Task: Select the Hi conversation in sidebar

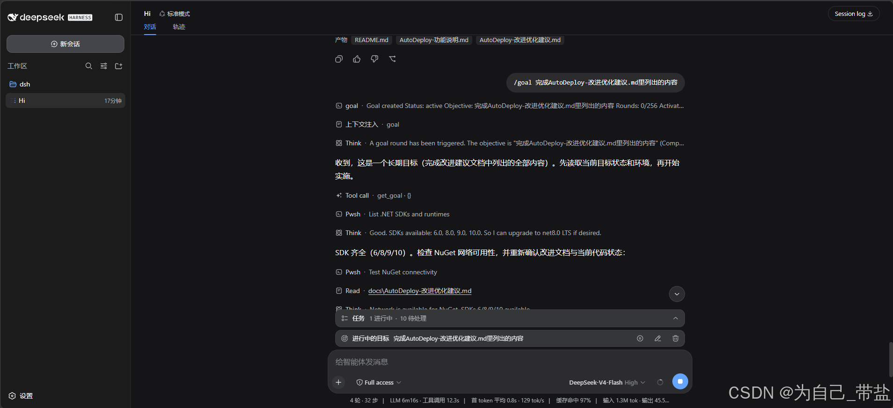Action: pos(65,100)
